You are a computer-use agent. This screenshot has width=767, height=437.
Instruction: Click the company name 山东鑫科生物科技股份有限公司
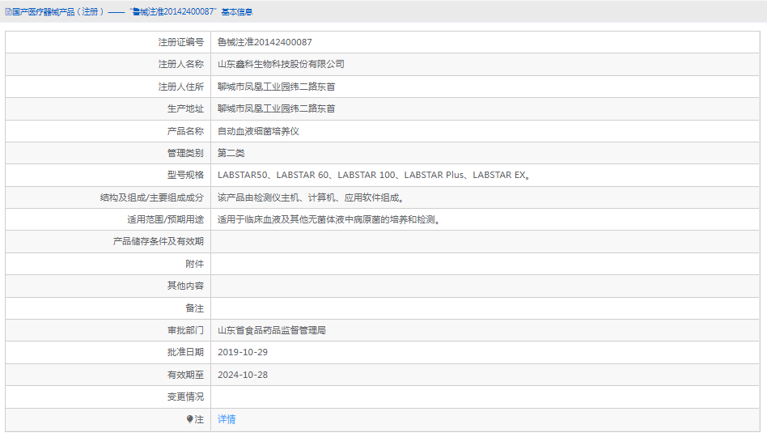281,64
